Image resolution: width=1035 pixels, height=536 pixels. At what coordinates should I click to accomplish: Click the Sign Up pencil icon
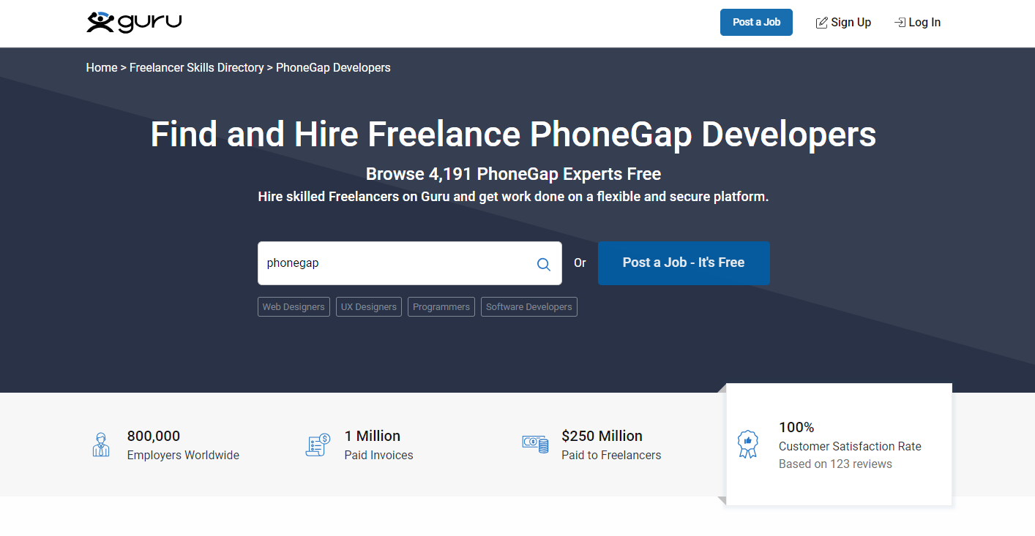pos(822,23)
